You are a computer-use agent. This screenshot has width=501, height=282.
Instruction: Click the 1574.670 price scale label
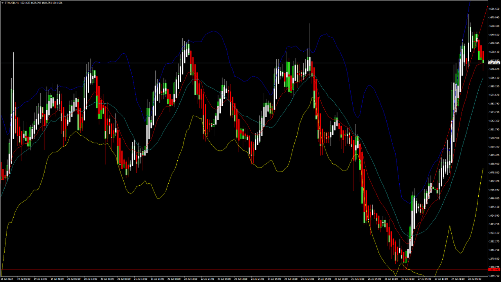pos(494,95)
